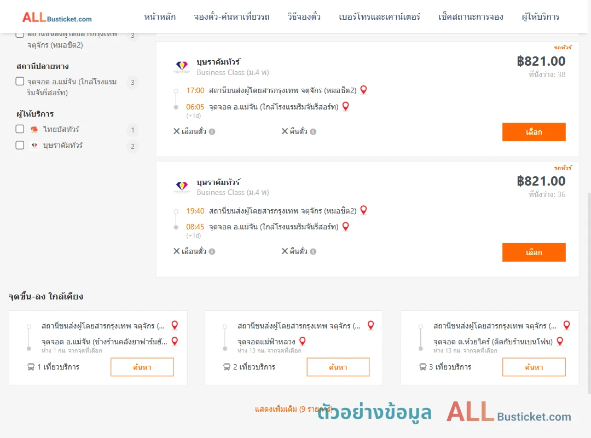Open วิธีจองตั๋ว menu item

[304, 16]
